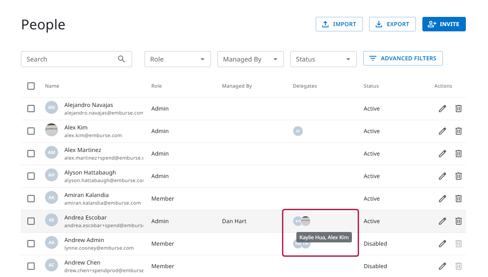Click the search magnifier icon
This screenshot has width=488, height=277.
[122, 59]
